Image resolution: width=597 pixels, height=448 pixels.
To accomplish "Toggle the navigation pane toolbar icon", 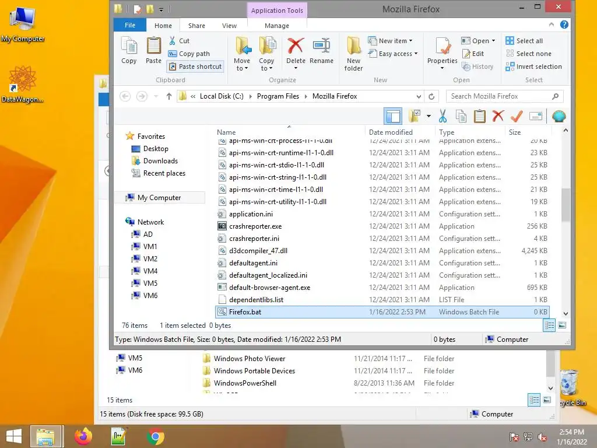I will (392, 116).
